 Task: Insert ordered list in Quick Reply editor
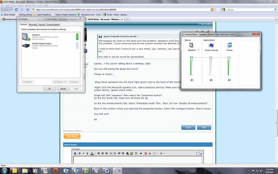111,154
